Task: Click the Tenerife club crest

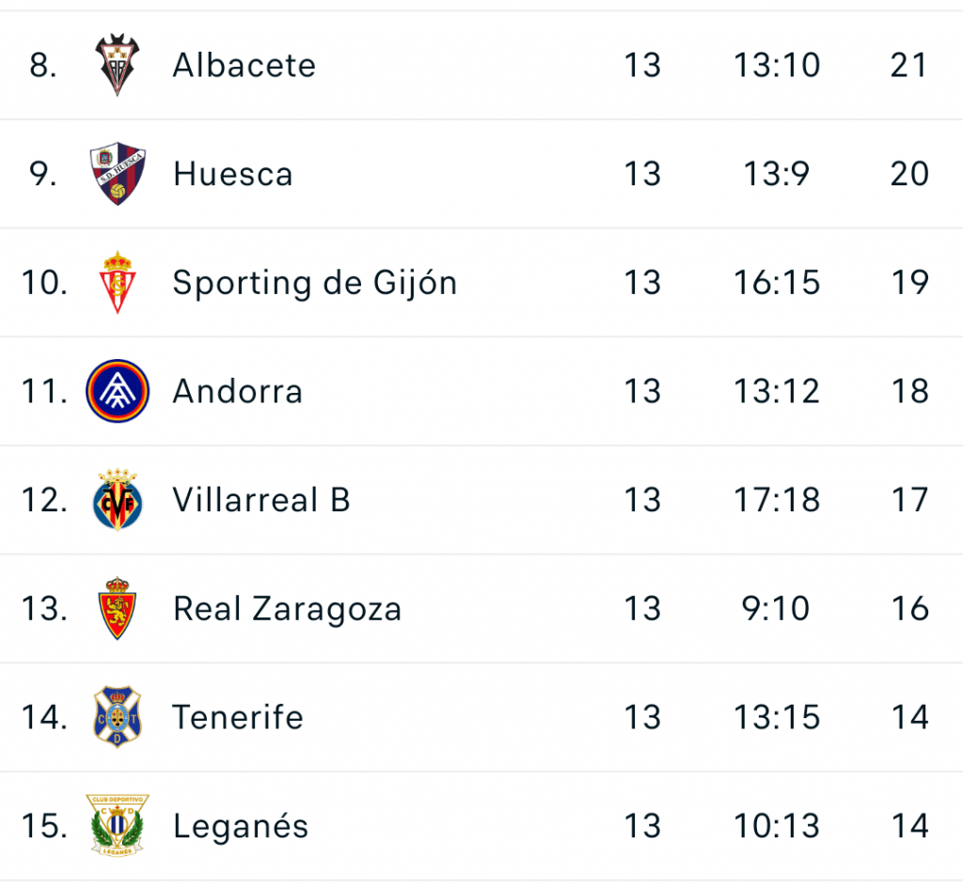Action: point(118,717)
